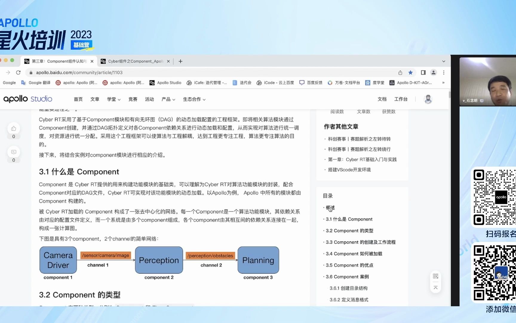
Task: Jump to 3.3 Component 的创建及工作流程
Action: [360, 242]
